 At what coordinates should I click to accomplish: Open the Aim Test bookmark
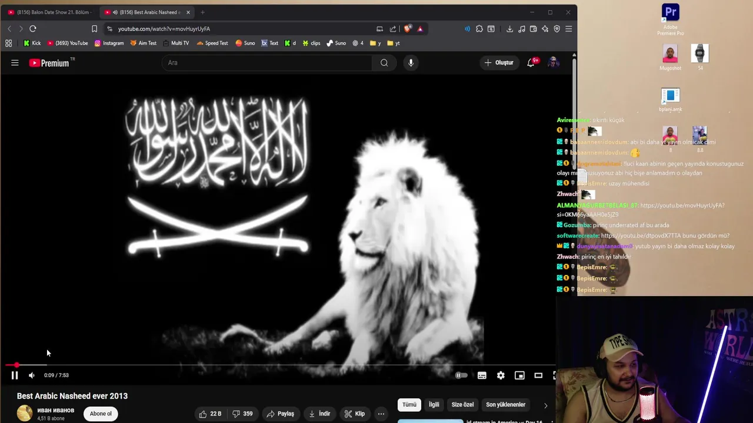143,43
